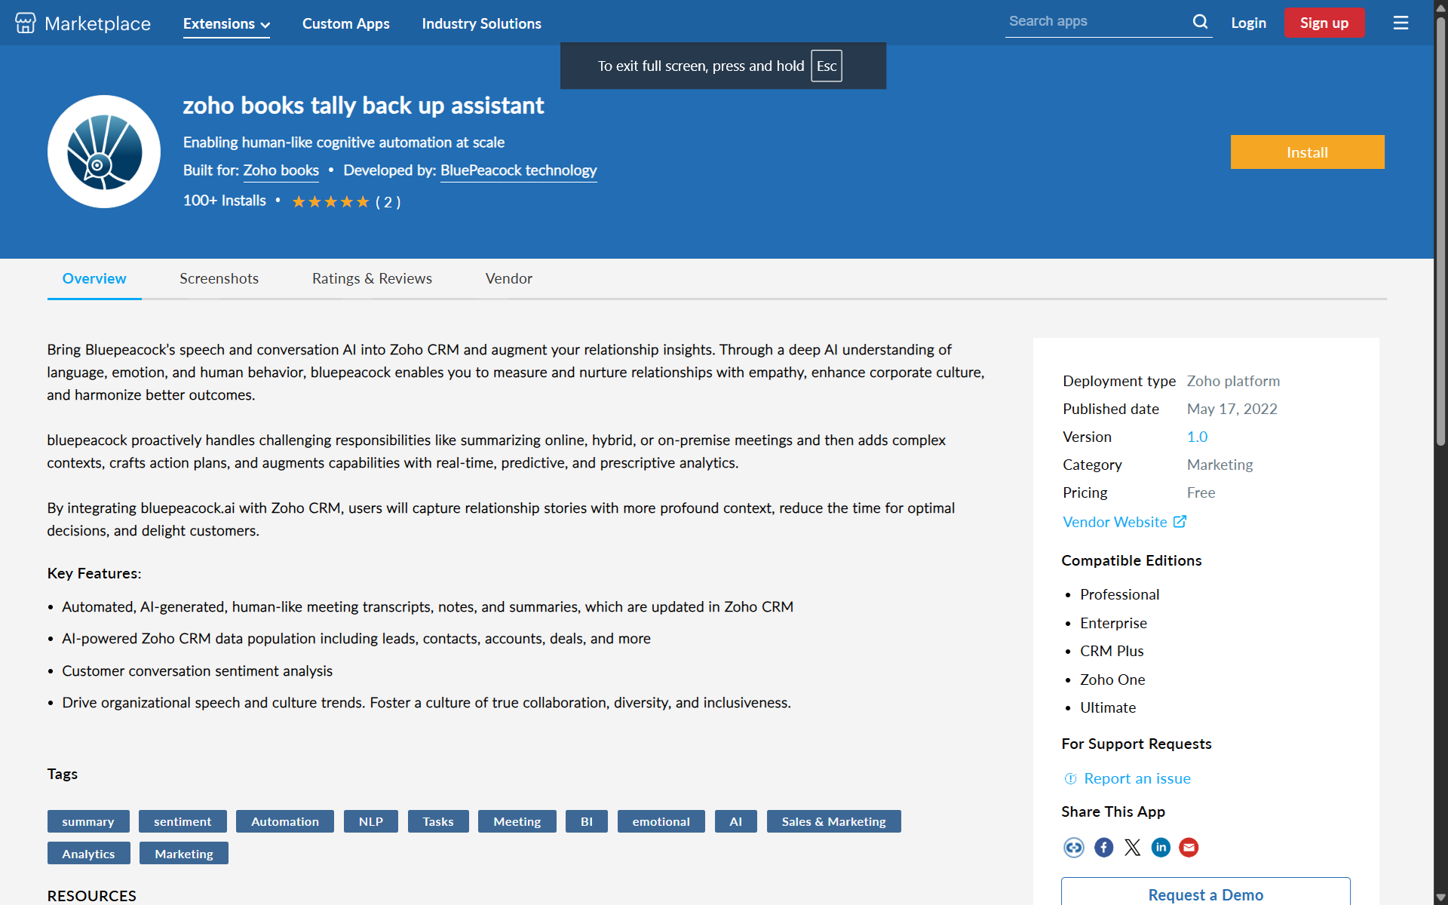Click the orange Install button

(1307, 152)
